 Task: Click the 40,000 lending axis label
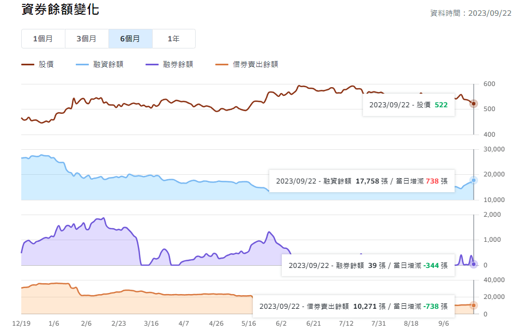(494, 280)
